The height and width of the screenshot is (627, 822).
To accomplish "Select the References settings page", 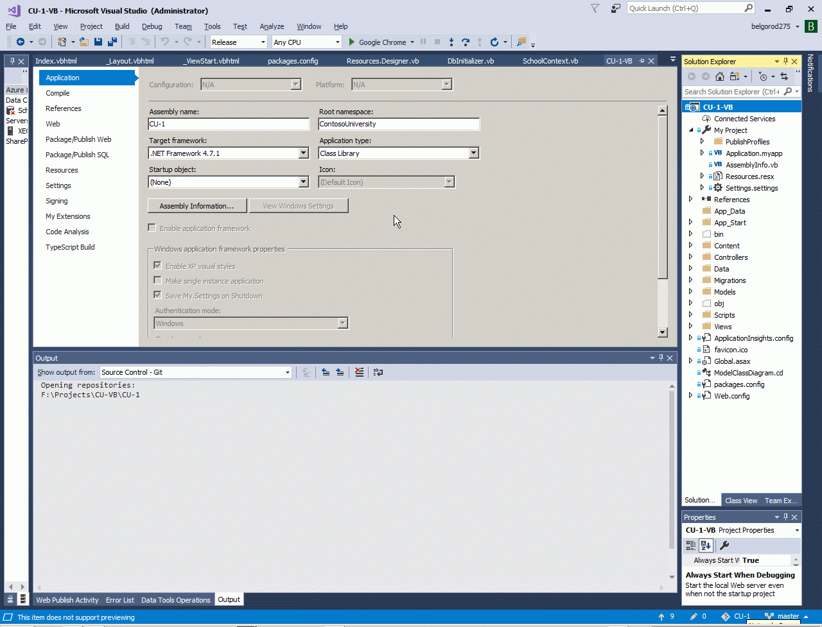I will [64, 108].
